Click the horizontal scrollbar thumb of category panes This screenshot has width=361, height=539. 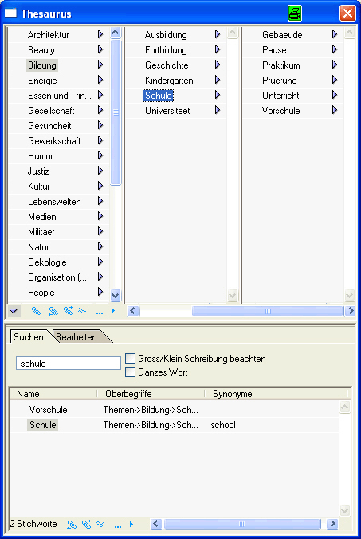click(x=268, y=311)
